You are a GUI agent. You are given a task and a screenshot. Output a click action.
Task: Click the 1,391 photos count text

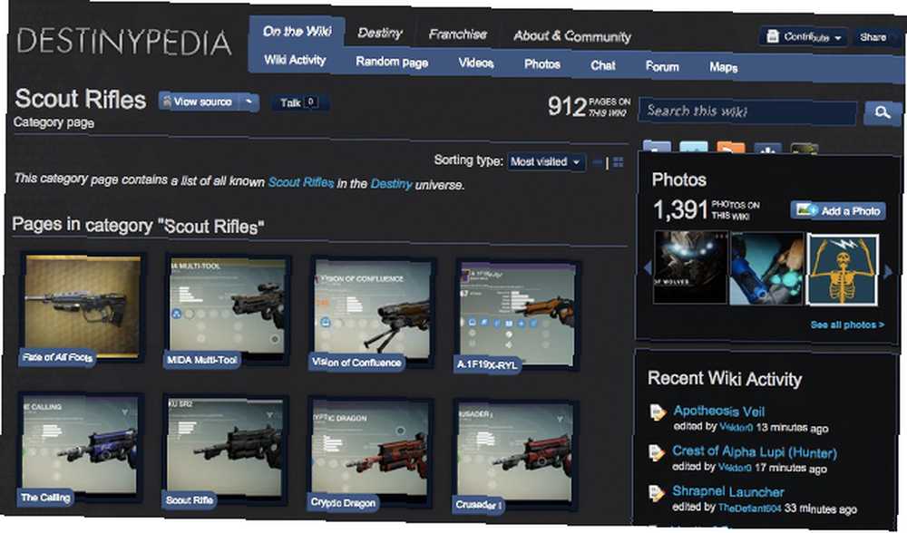[707, 210]
